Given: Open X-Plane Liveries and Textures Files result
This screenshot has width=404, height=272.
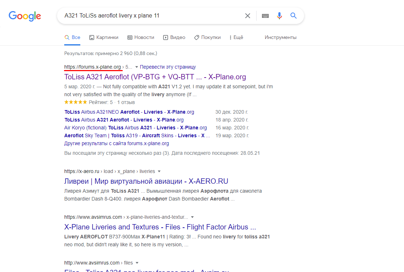Looking at the screenshot, I should coord(160,227).
